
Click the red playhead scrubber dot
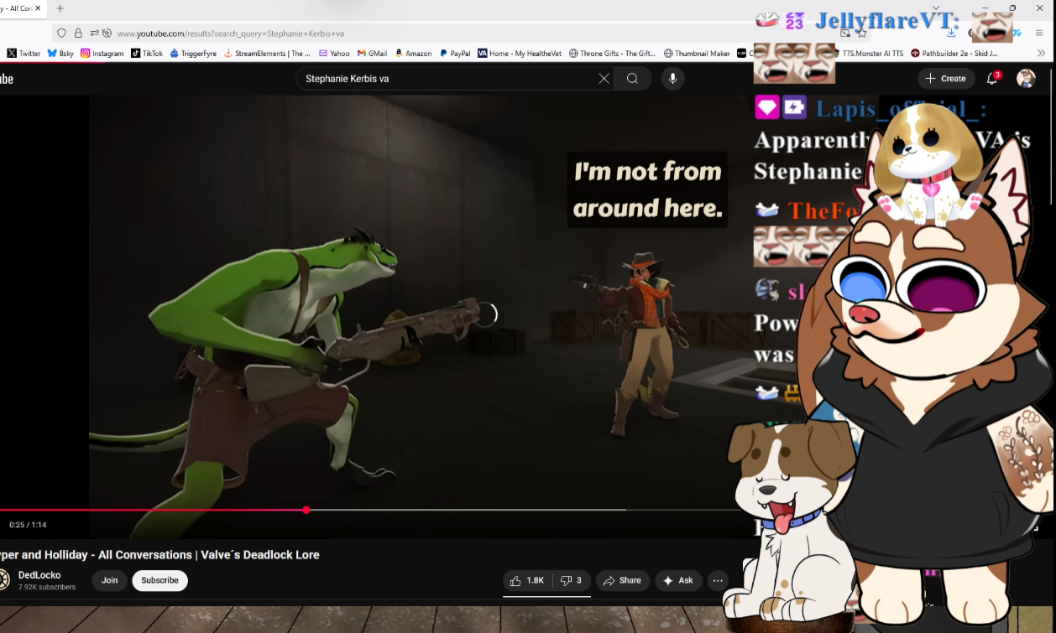[306, 510]
